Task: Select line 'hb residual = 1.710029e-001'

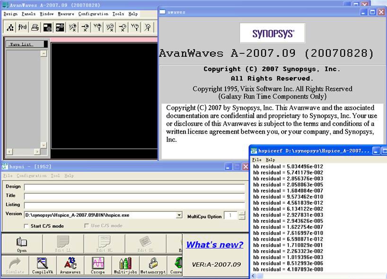Action: 288,245
